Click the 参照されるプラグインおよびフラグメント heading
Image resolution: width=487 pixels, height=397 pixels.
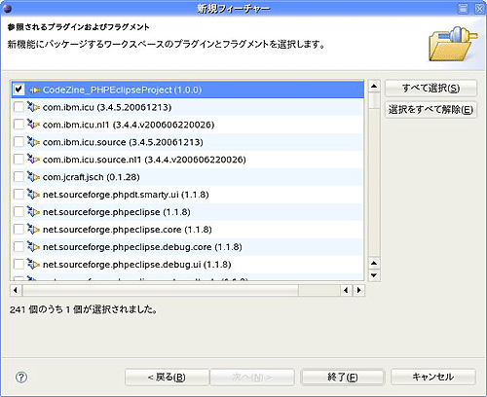point(78,27)
